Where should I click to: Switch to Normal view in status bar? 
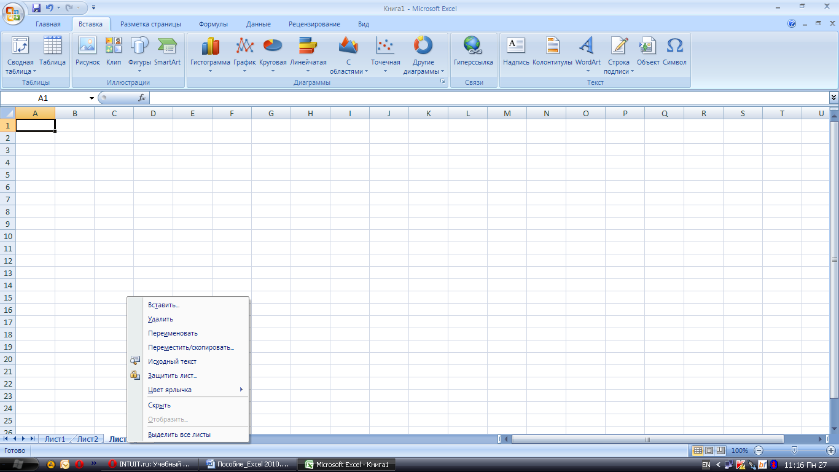pyautogui.click(x=698, y=450)
